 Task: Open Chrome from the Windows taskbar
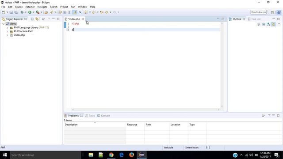click(111, 155)
